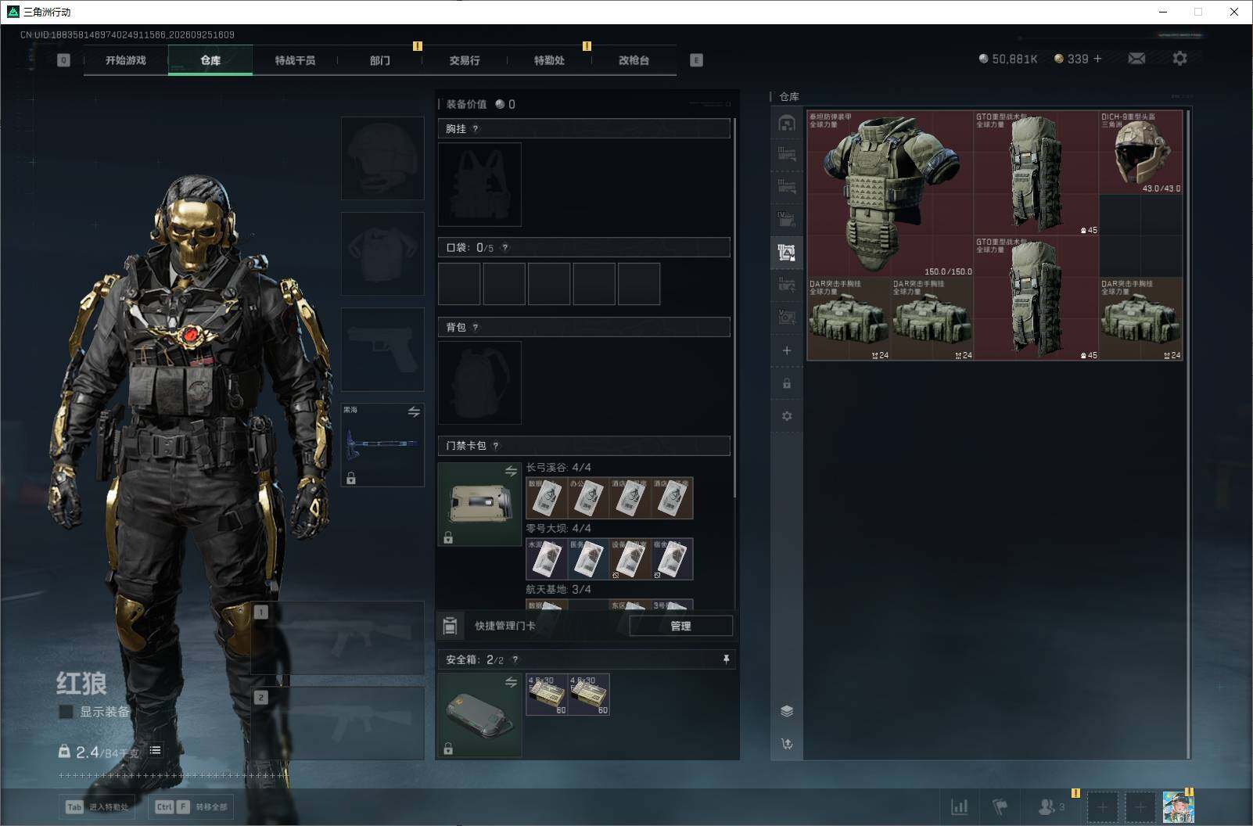
Task: Click the stack layers icon in warehouse sidebar
Action: pos(787,710)
